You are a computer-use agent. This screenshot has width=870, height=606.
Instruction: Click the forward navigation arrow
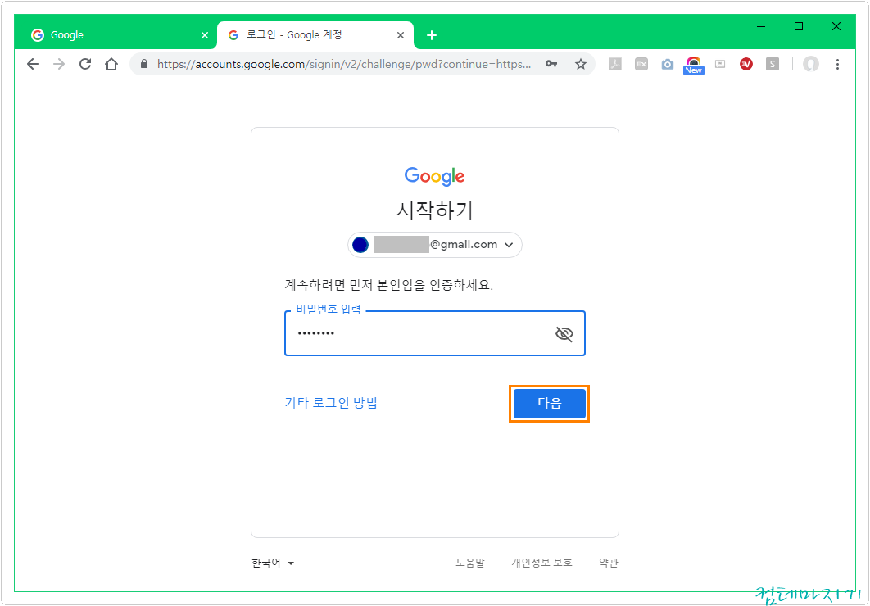pyautogui.click(x=59, y=65)
